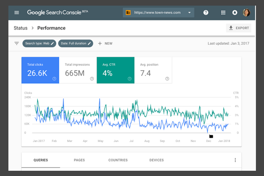Image resolution: width=264 pixels, height=176 pixels.
Task: Add a NEW filter
Action: coord(105,44)
